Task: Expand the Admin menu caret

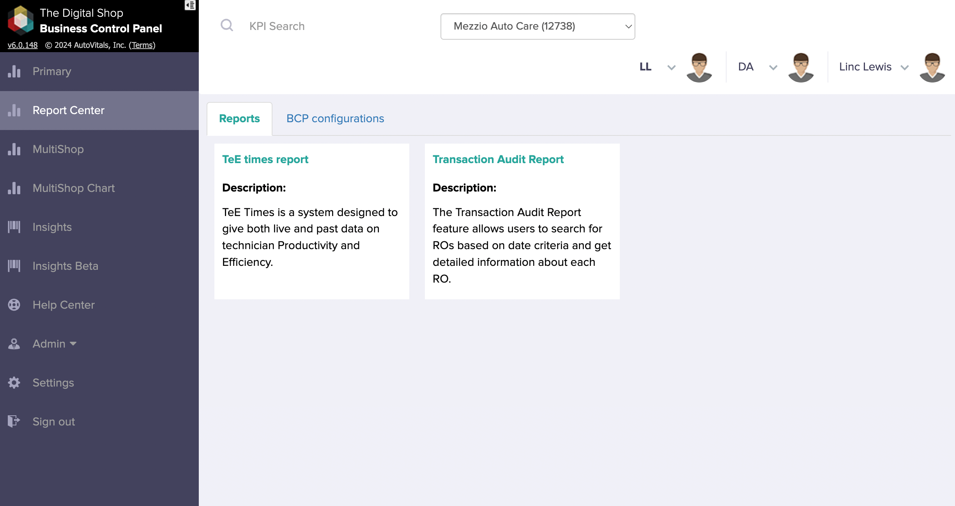Action: coord(73,344)
